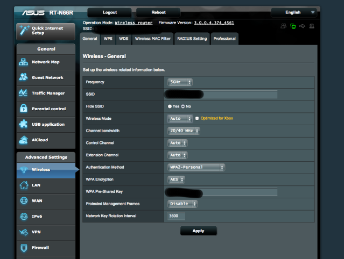Open the Traffic Manager menu item
The height and width of the screenshot is (259, 344).
click(46, 93)
